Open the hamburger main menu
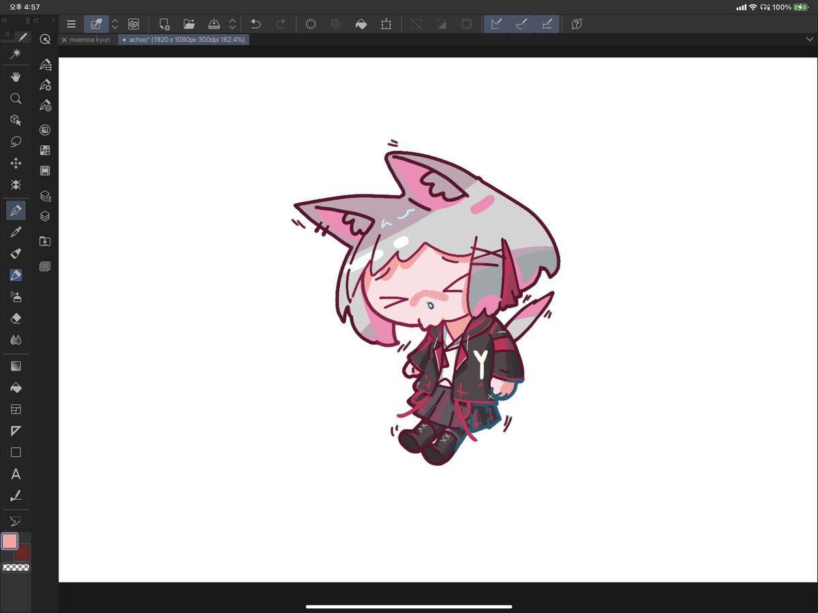The image size is (818, 613). [71, 24]
